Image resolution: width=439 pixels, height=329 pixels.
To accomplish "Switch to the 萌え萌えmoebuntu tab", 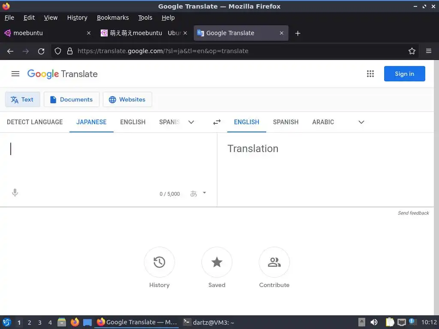I will 144,33.
